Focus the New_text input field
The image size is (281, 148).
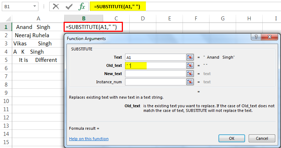tap(156, 74)
